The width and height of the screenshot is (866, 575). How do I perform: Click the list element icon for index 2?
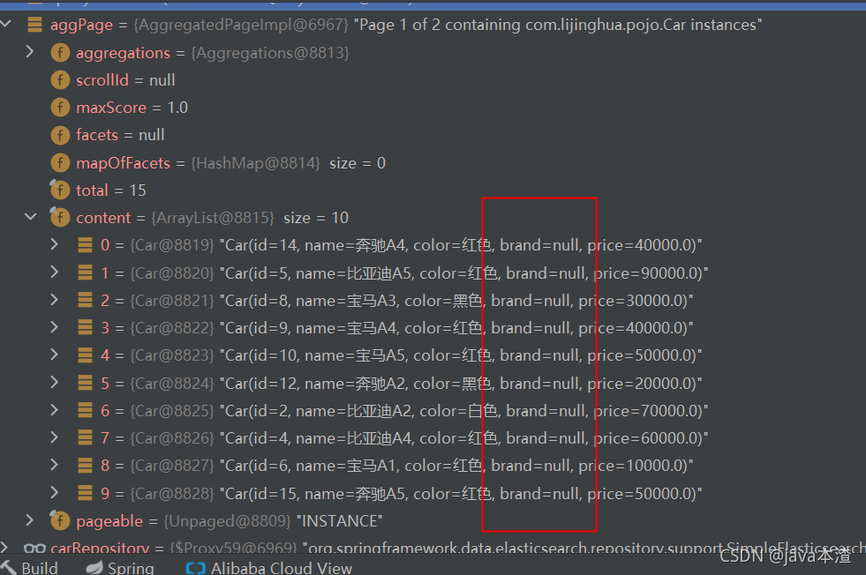pyautogui.click(x=85, y=300)
